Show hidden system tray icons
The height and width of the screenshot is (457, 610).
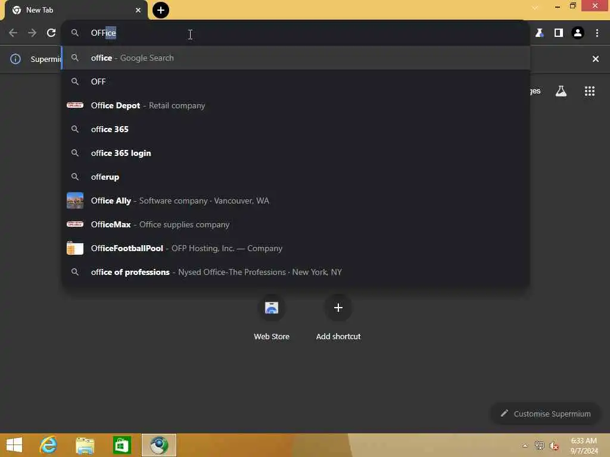(525, 446)
